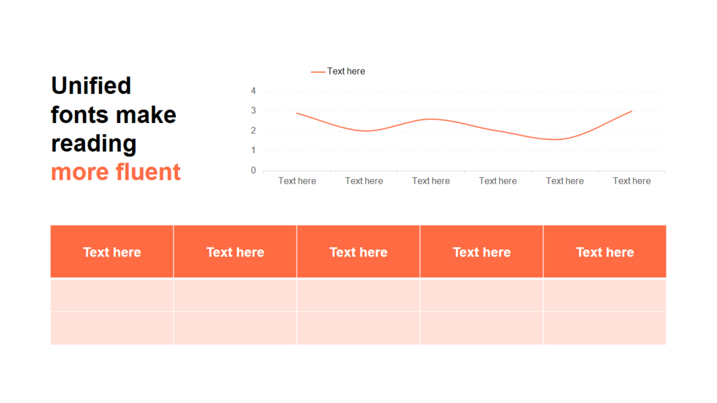Click the chart legend "Text here" label
The height and width of the screenshot is (403, 717).
pos(346,71)
